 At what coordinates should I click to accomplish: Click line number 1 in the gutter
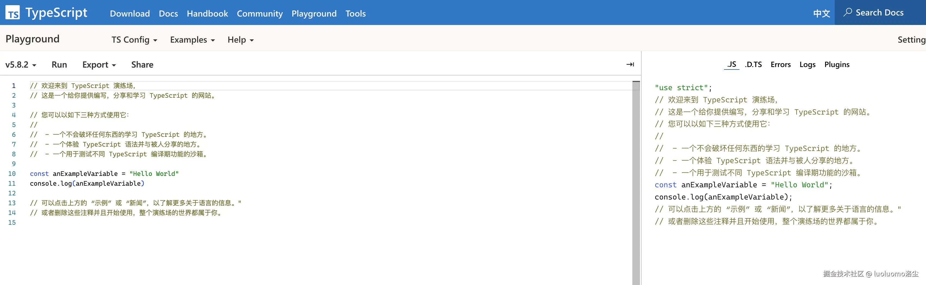[x=14, y=86]
